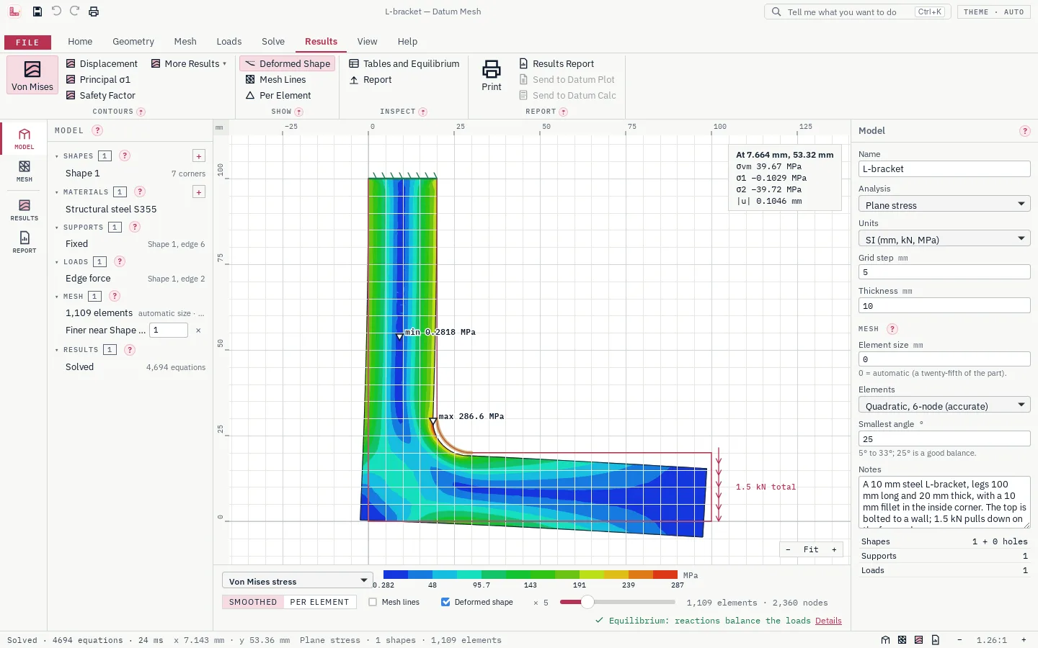Toggle Per Element in ribbon
This screenshot has height=648, width=1038.
coord(278,95)
